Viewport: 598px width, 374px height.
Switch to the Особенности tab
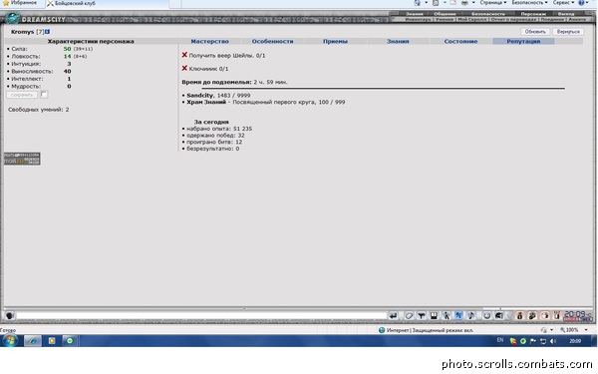pos(272,41)
